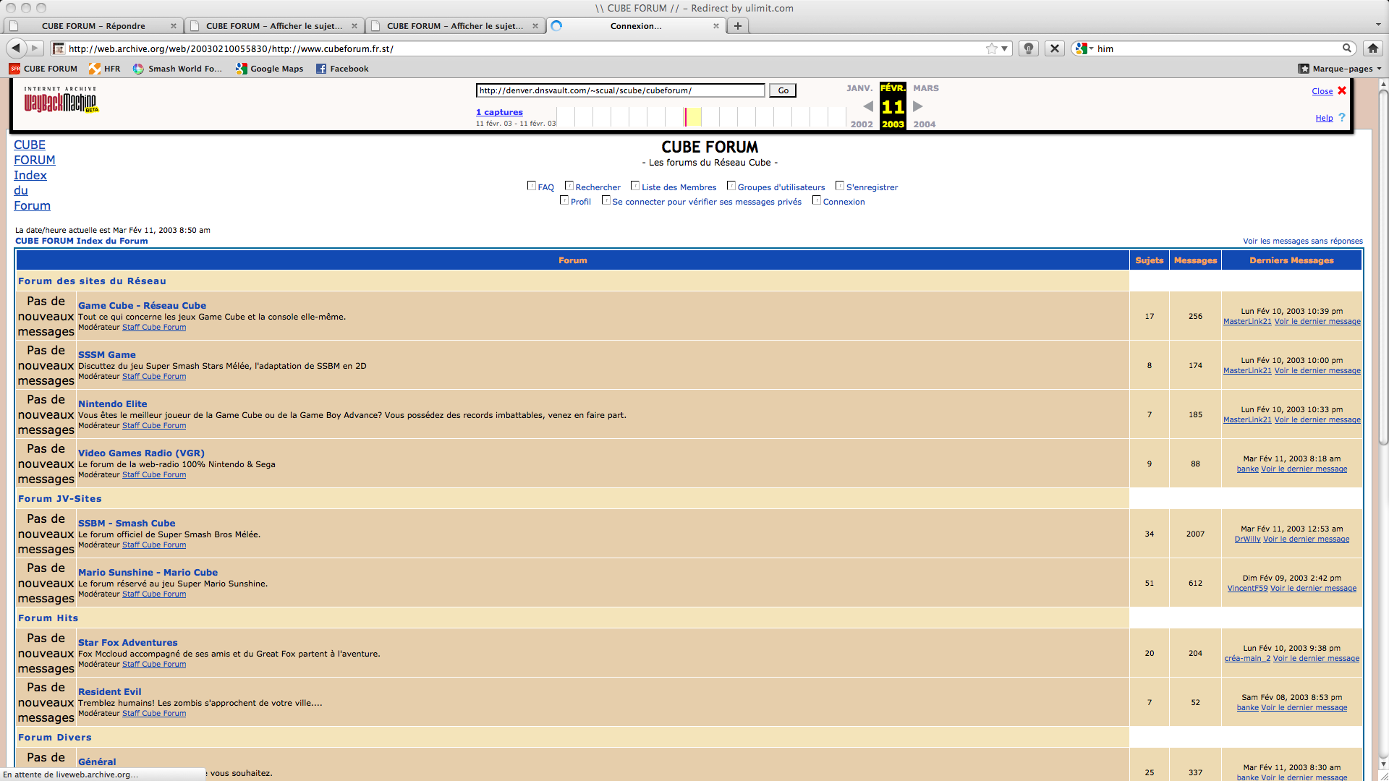The image size is (1389, 781).
Task: Click the '2007' messages count cell
Action: 1195,534
